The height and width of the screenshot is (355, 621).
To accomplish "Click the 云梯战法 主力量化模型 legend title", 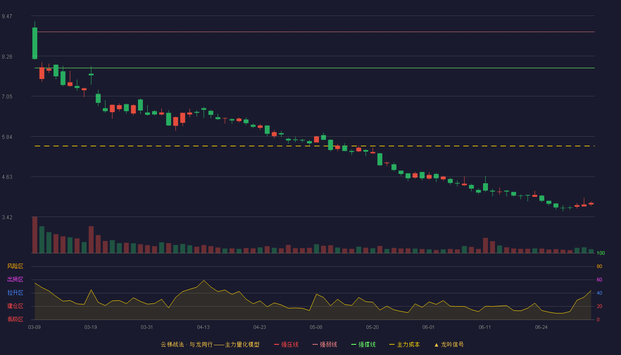I will pyautogui.click(x=210, y=344).
